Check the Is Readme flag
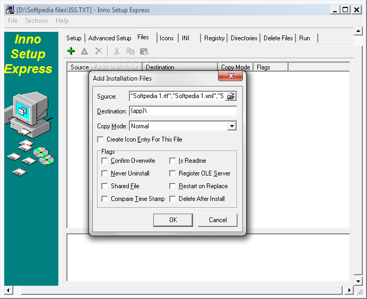Screen dimensions: 367x299 [x=172, y=161]
